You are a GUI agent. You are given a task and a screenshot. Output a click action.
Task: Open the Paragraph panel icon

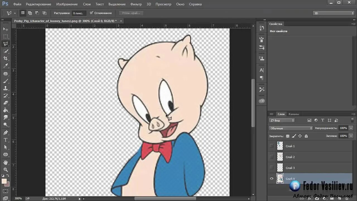(x=262, y=78)
